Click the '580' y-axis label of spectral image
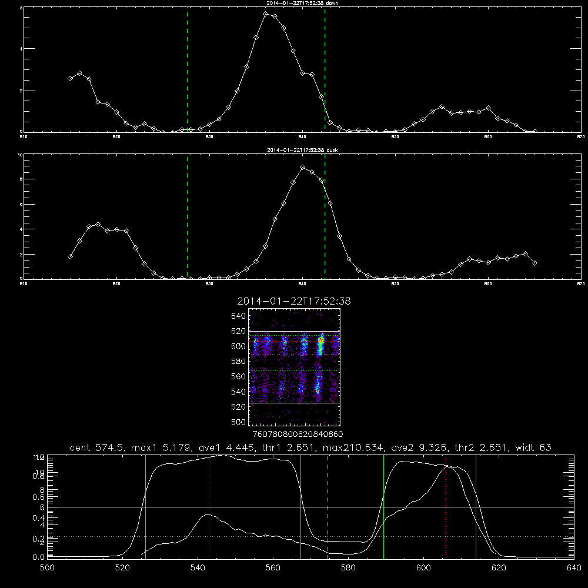 coord(238,362)
